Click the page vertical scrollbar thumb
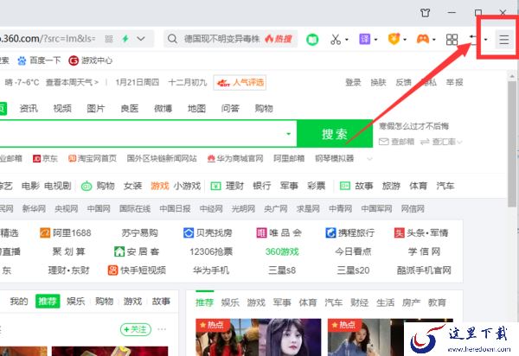This screenshot has height=356, width=519. pyautogui.click(x=512, y=143)
